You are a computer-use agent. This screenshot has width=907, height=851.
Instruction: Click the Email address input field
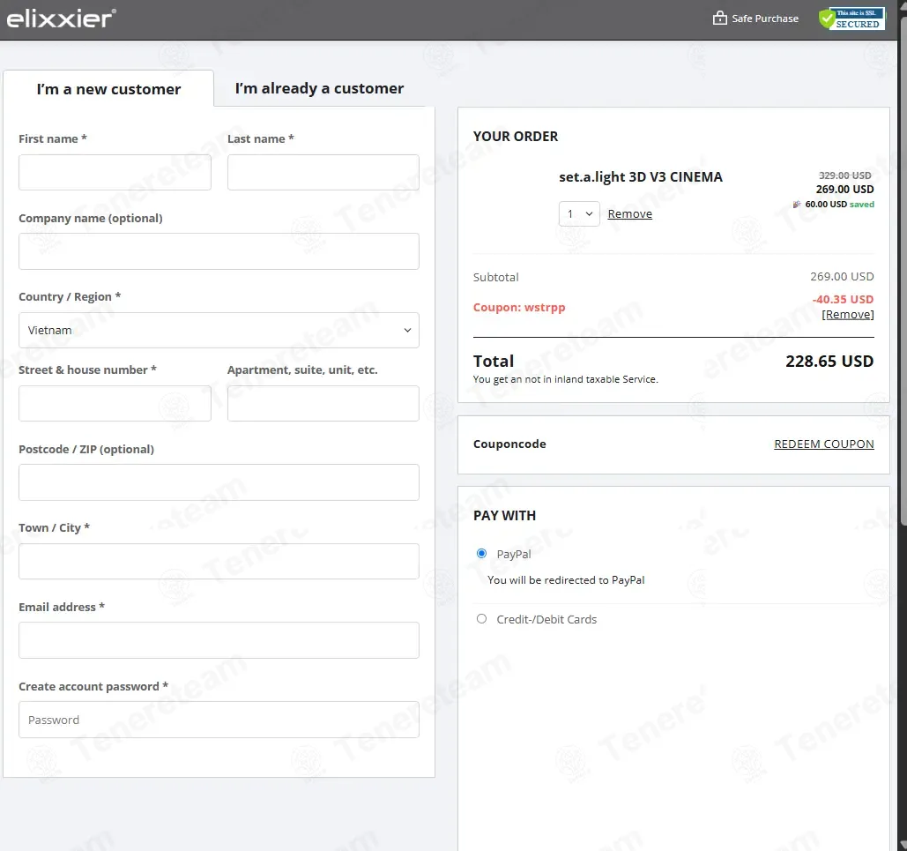coord(219,639)
